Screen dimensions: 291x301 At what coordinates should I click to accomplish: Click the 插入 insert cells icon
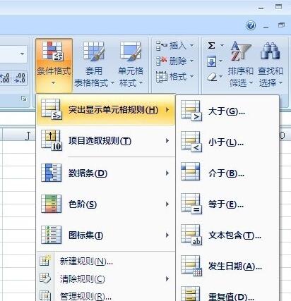click(x=162, y=46)
